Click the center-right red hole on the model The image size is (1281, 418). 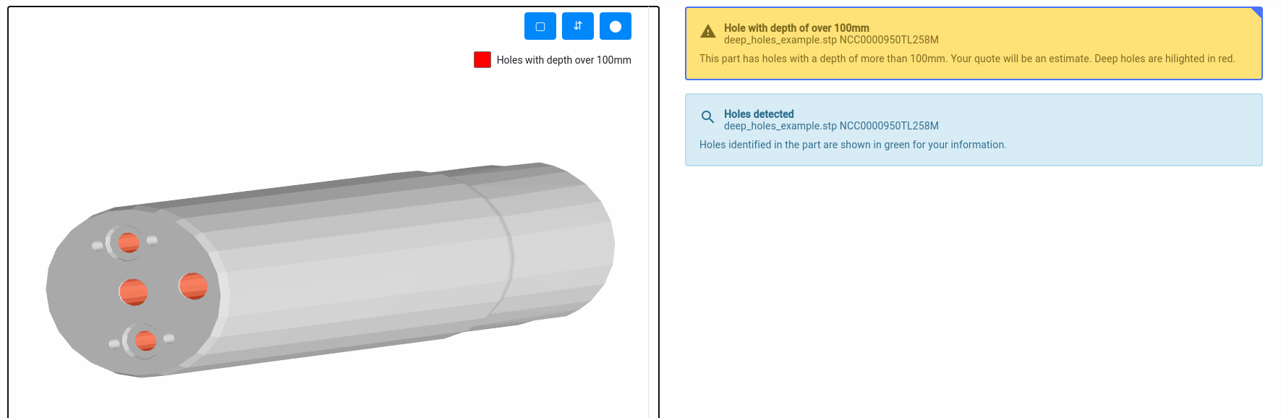[193, 286]
